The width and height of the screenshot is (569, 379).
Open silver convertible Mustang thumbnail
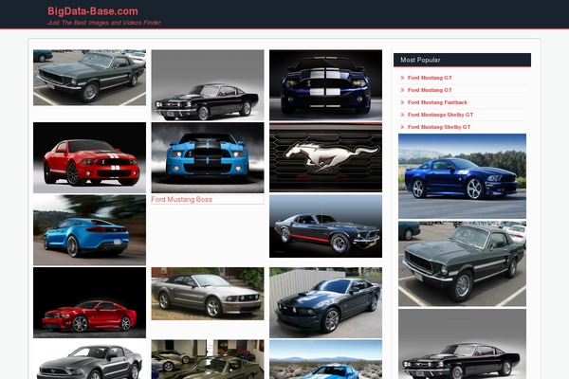[208, 294]
